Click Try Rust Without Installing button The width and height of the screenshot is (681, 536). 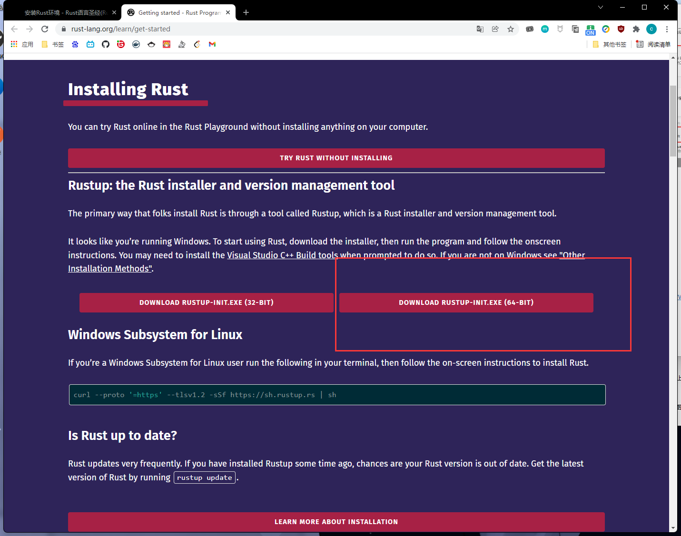tap(336, 158)
